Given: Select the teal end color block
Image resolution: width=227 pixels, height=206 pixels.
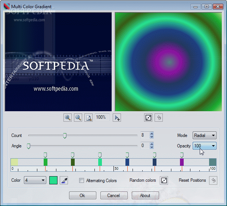Looking at the screenshot, I should click(213, 162).
